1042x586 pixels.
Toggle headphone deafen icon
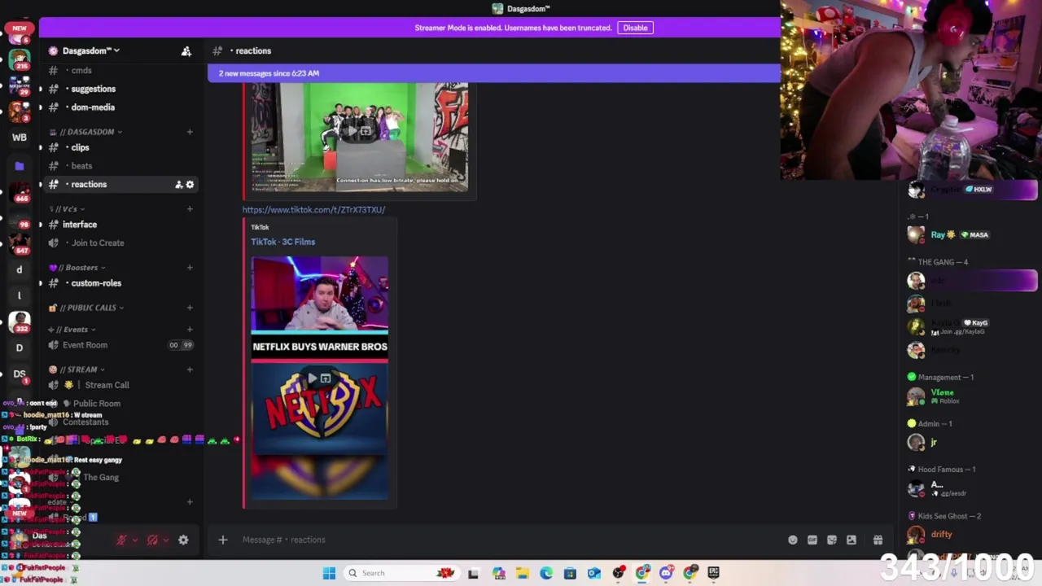point(152,540)
